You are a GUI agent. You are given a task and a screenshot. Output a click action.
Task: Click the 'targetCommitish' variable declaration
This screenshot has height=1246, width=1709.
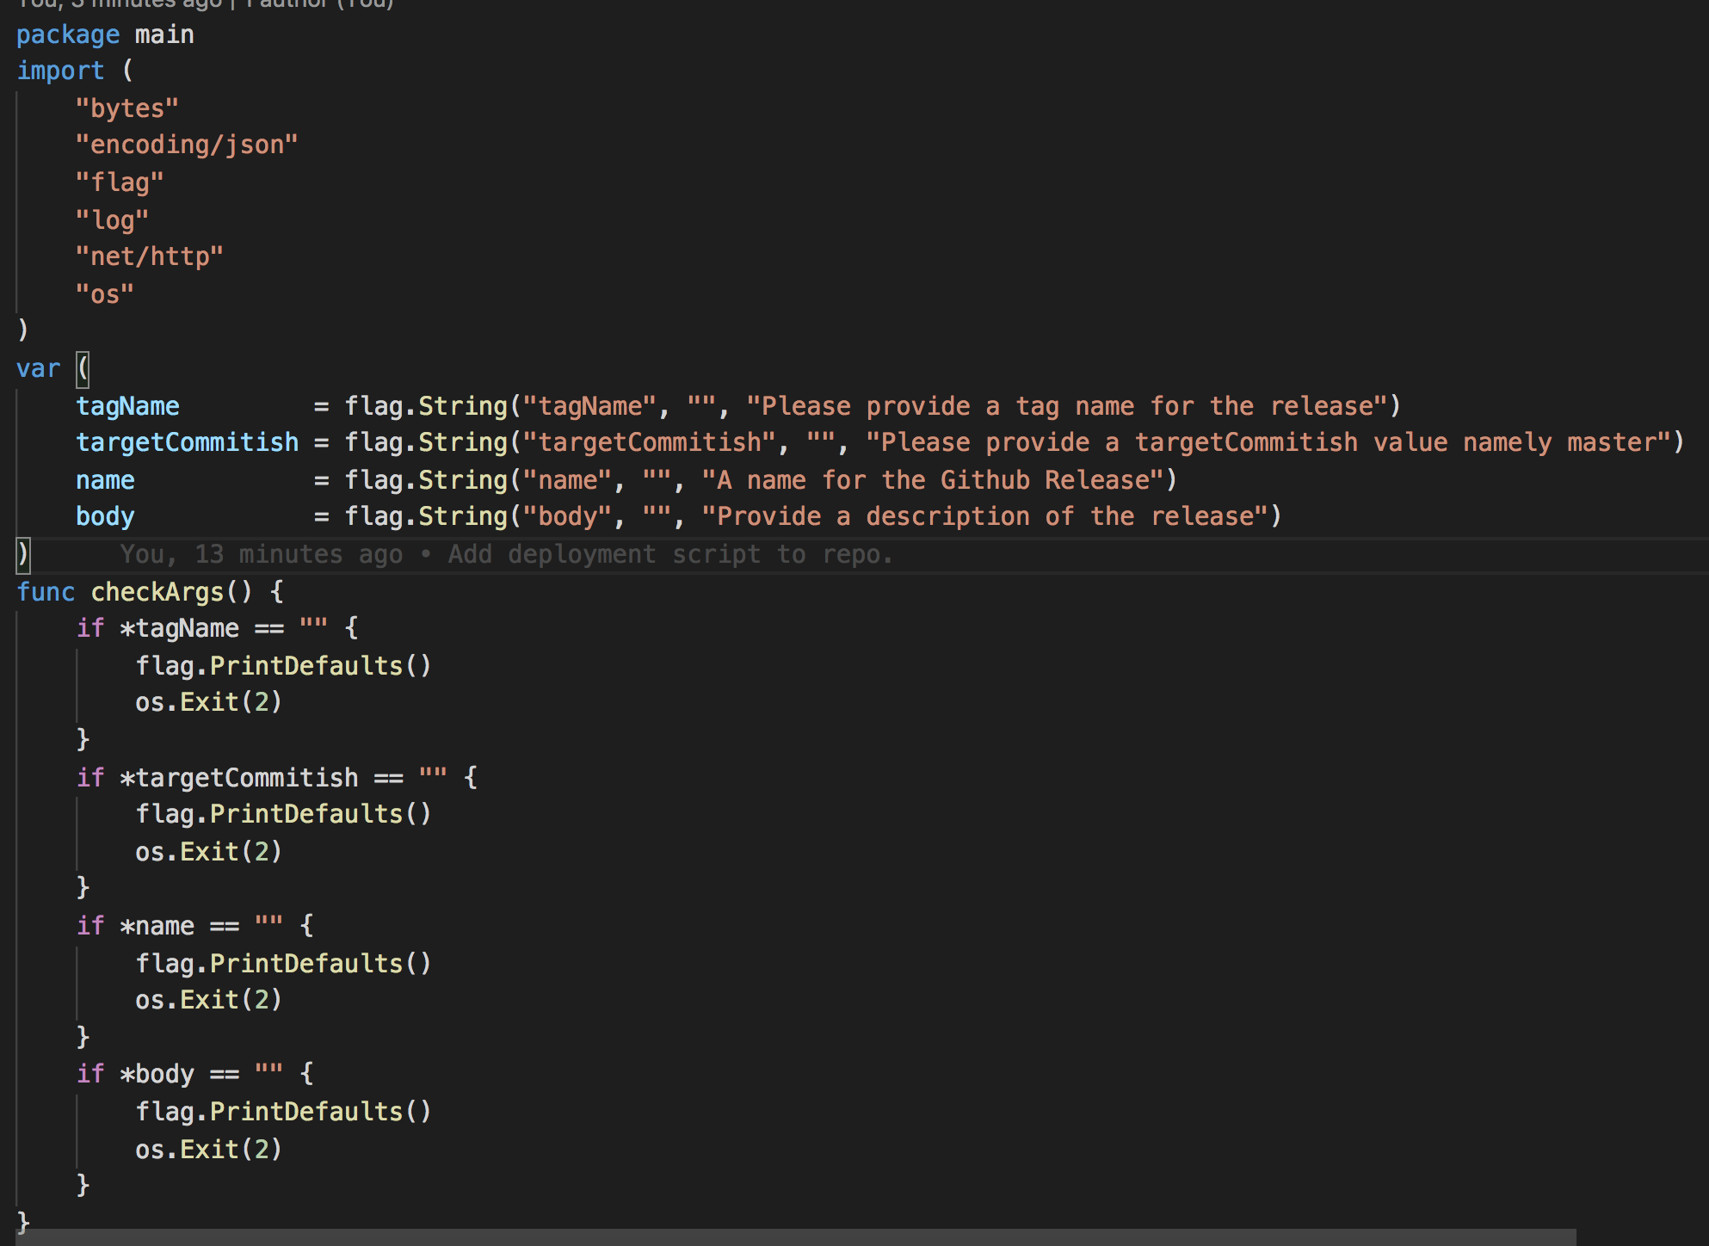[x=187, y=442]
